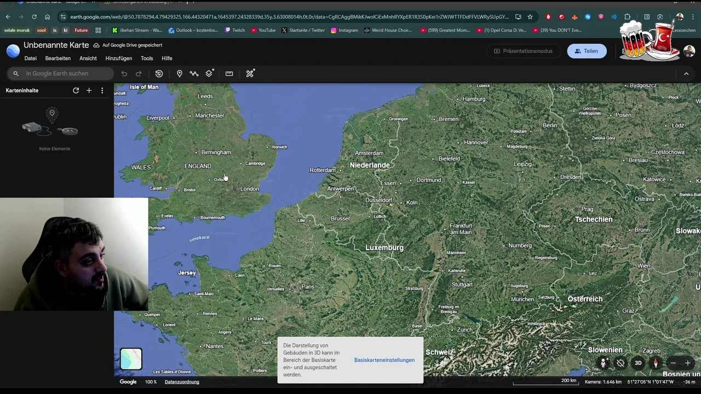Open the Ilkehan Stream bookmark

pyautogui.click(x=137, y=30)
